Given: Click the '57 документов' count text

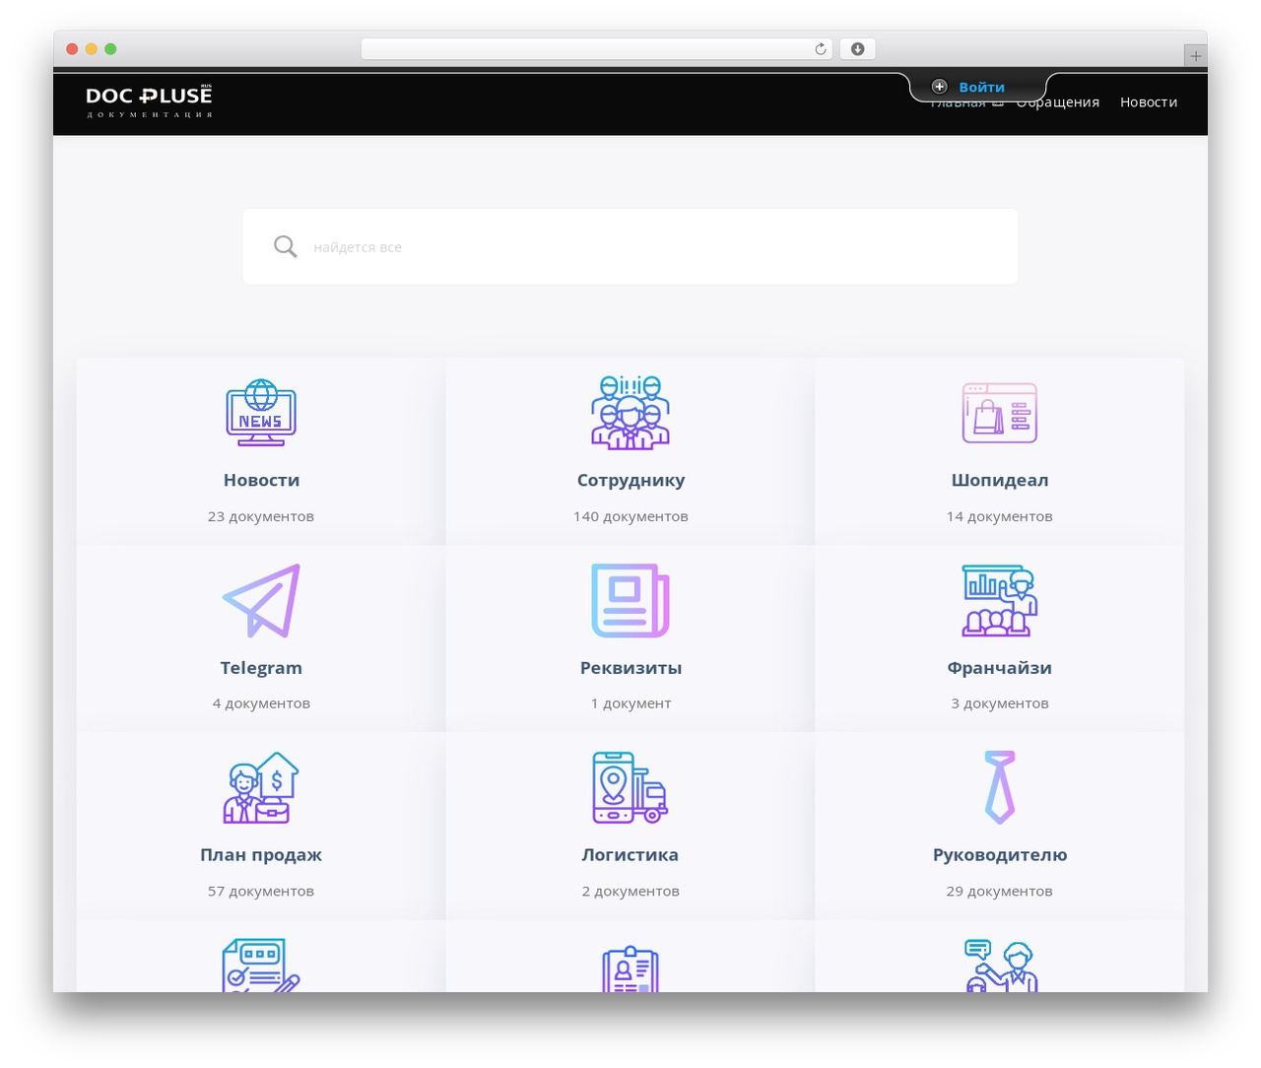Looking at the screenshot, I should [x=261, y=891].
